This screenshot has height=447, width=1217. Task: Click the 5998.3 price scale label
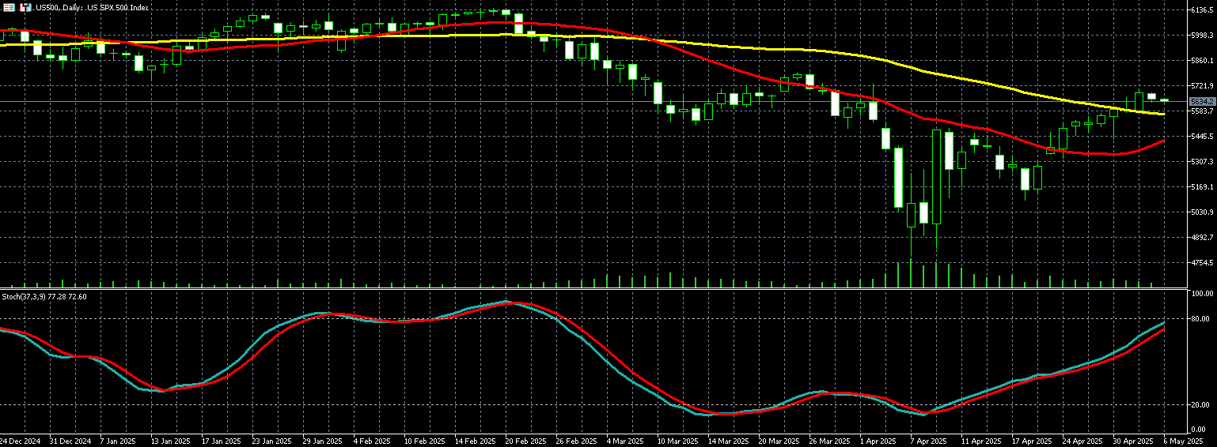click(x=1202, y=36)
